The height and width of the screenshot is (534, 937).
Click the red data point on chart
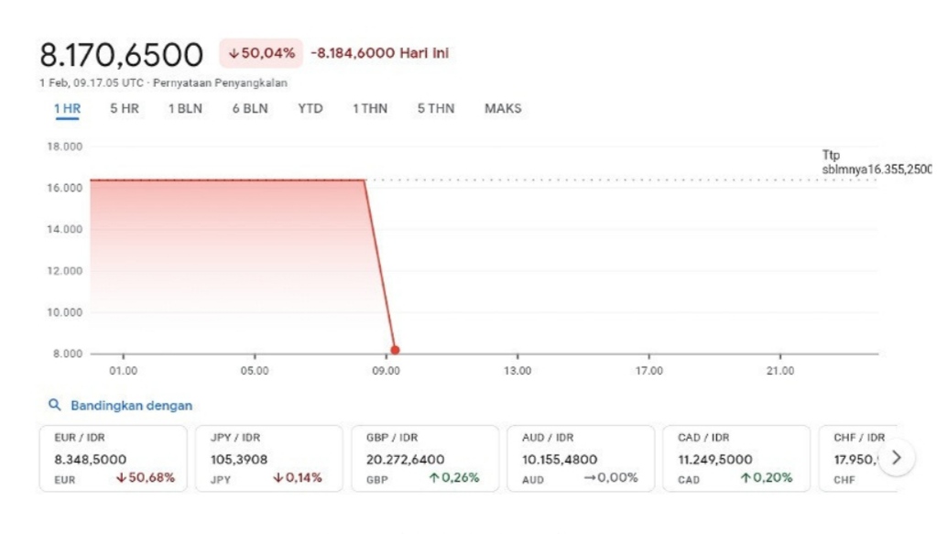(395, 350)
